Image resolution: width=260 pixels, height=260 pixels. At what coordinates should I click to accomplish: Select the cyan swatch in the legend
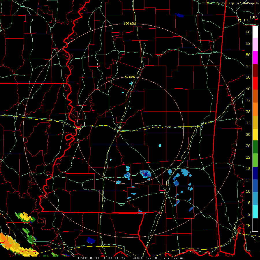coord(255,212)
